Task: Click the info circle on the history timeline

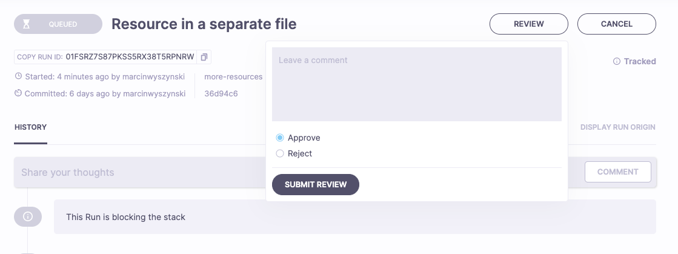Action: (x=28, y=216)
